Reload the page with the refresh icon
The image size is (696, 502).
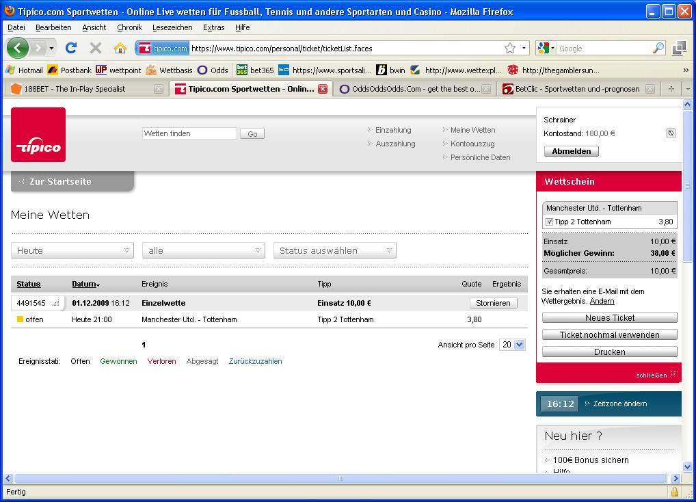point(71,48)
